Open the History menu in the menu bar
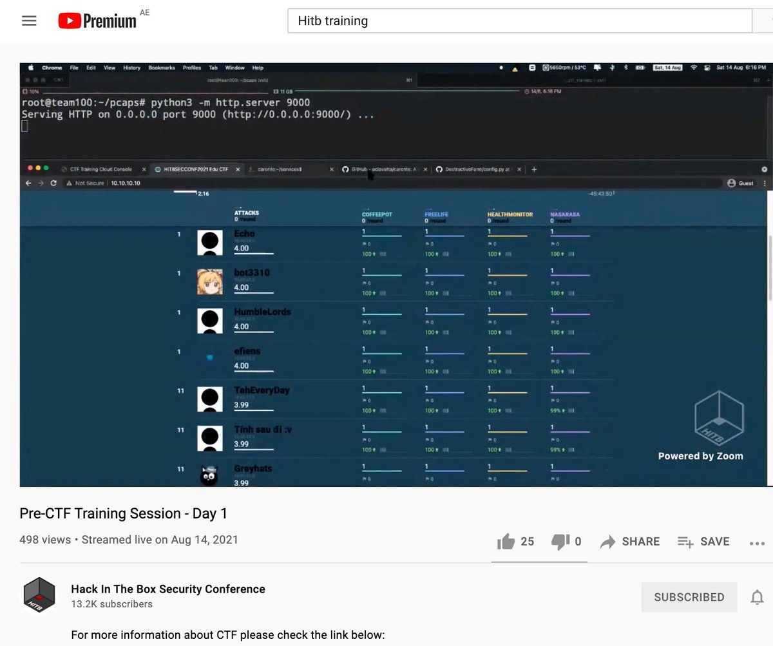This screenshot has height=646, width=773. [x=131, y=68]
